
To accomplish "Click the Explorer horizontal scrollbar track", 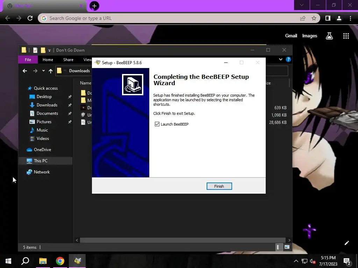I will [182, 240].
